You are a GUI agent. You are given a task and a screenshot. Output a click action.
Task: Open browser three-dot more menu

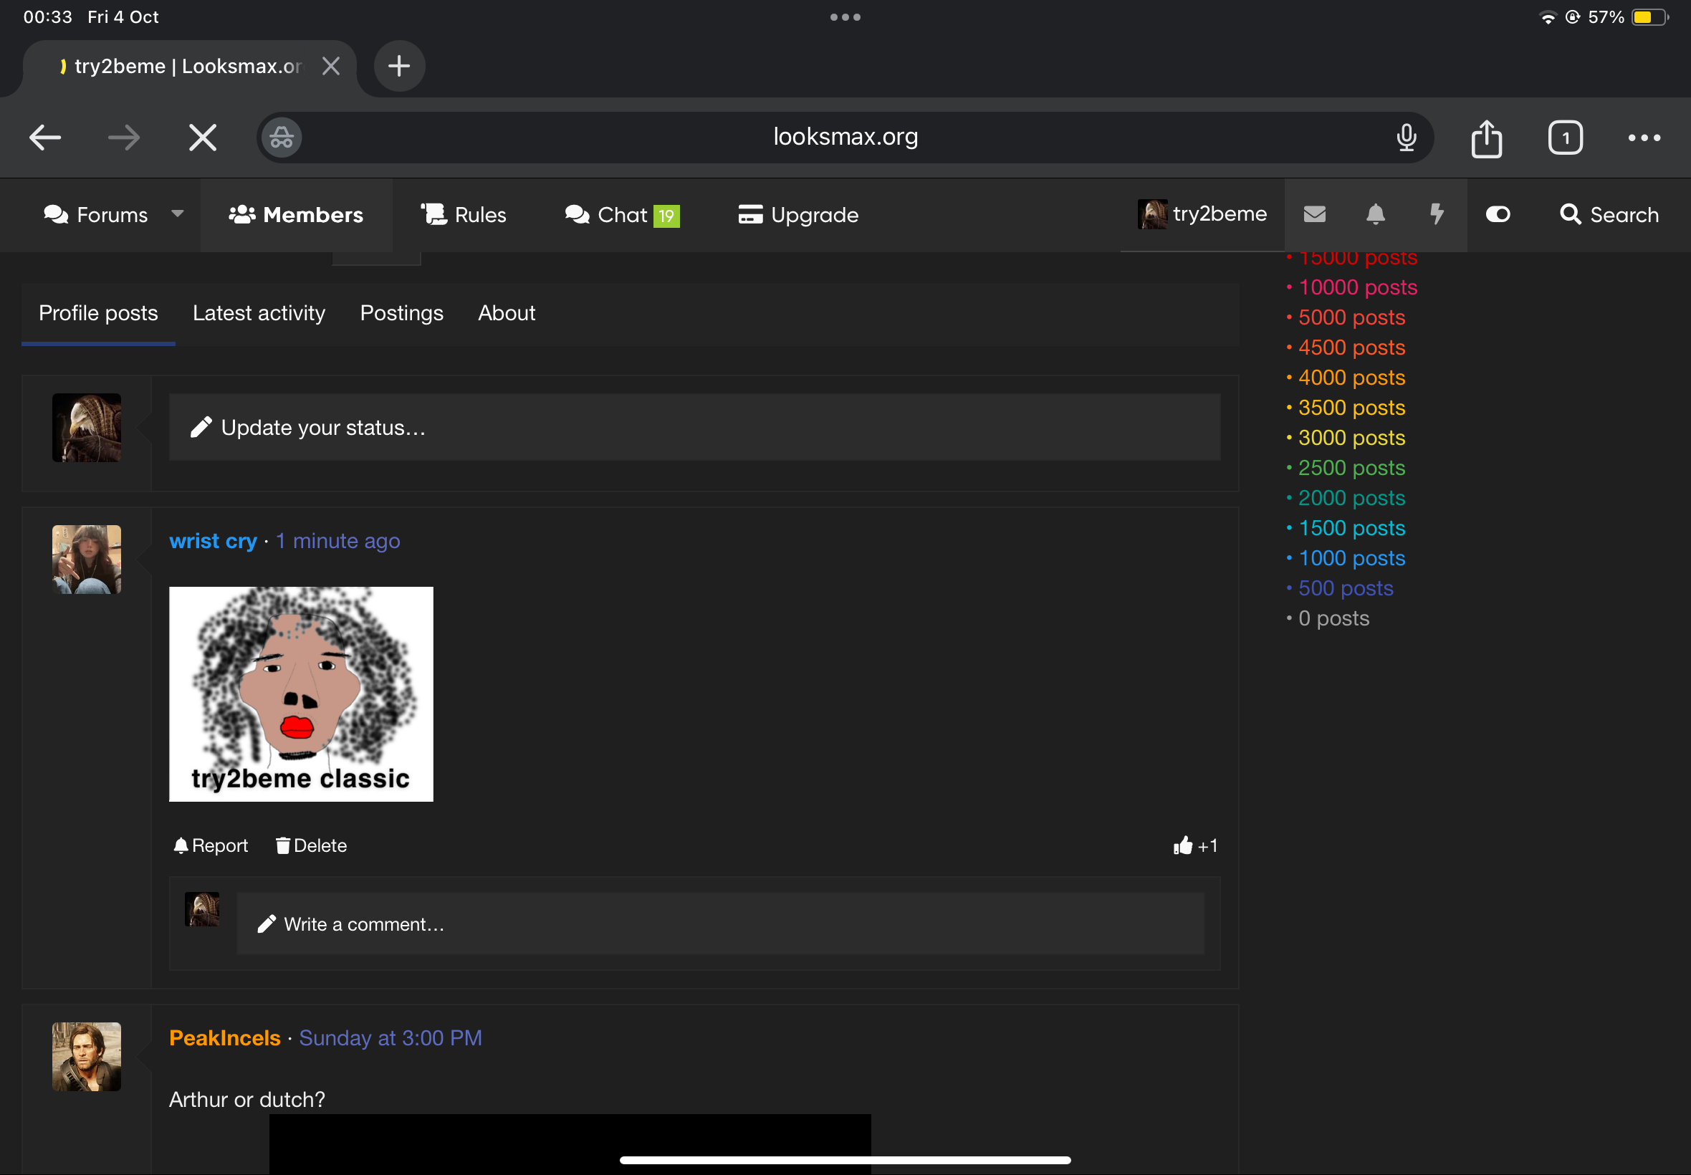[x=1643, y=138]
